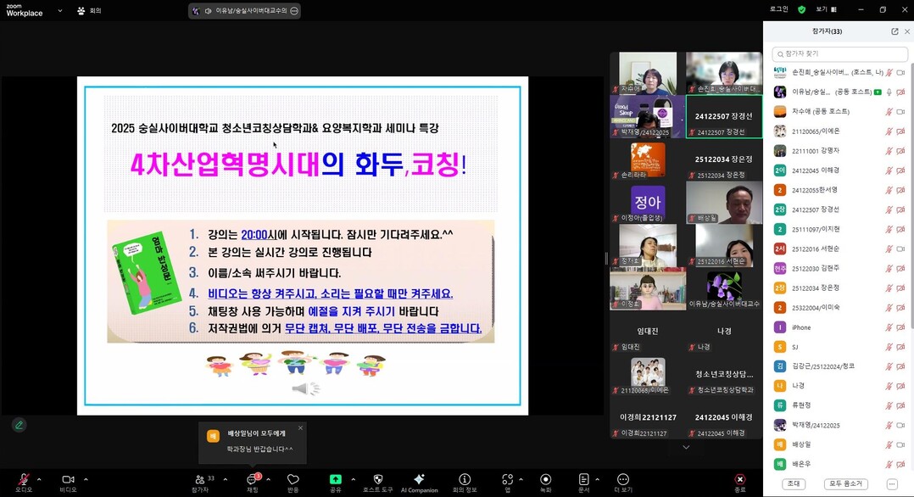Open the View layout dropdown at top
The width and height of the screenshot is (914, 497).
click(x=825, y=9)
